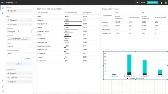Click the Добавить button
Screen dimensions: 168x94
tap(19, 64)
